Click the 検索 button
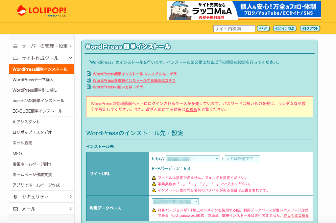Viewport: 336px width, 223px height. (x=263, y=28)
